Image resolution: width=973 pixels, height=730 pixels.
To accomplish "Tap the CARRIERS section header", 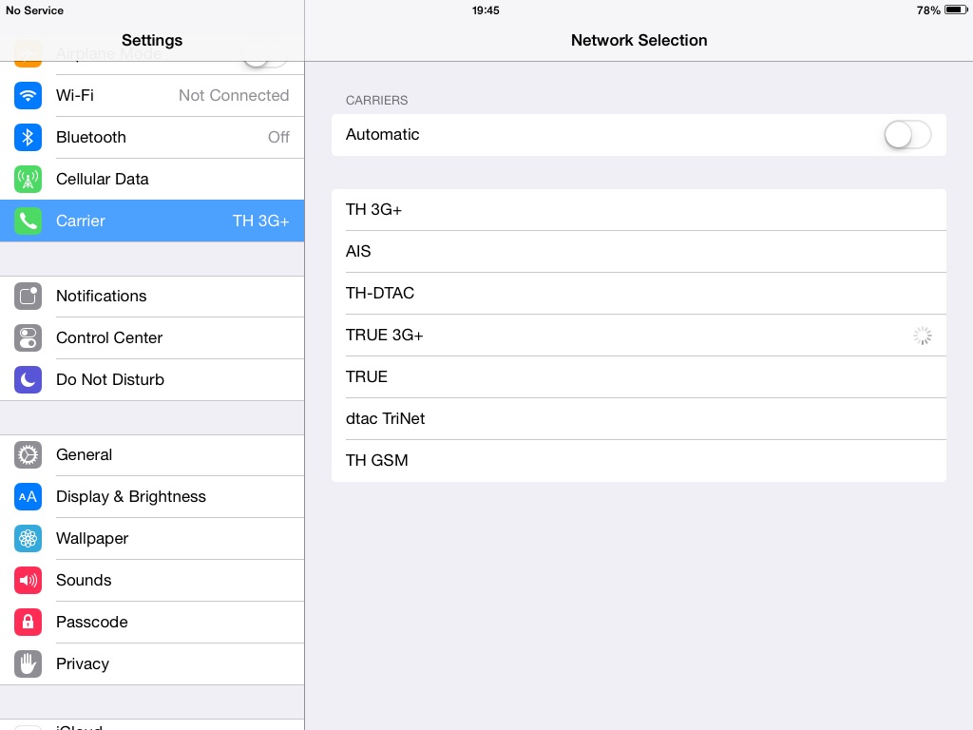I will (376, 101).
